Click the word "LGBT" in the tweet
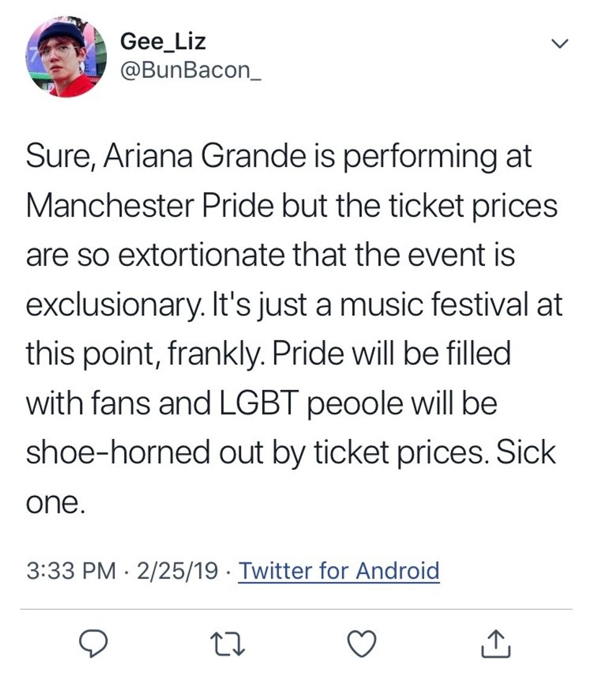The height and width of the screenshot is (675, 592). tap(257, 402)
